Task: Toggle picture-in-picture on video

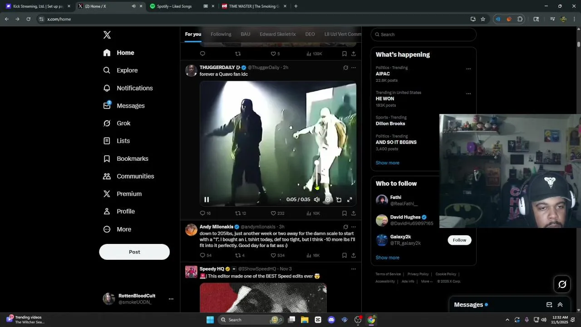Action: point(339,199)
